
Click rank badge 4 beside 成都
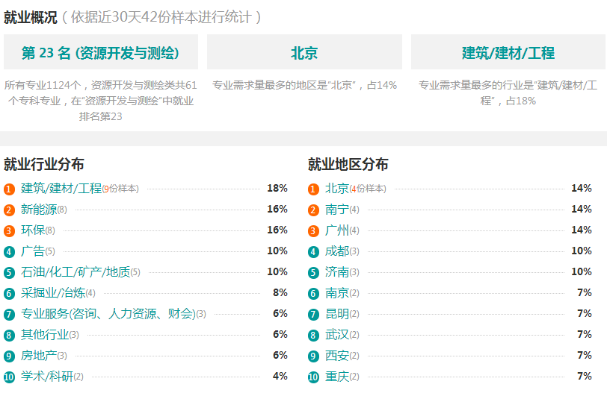[313, 252]
